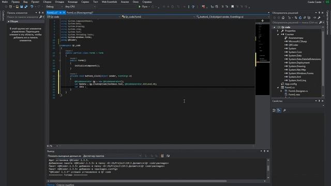Viewport: 331px width, 186px height.
Task: Collapse the Qr code project node
Action: click(275, 27)
